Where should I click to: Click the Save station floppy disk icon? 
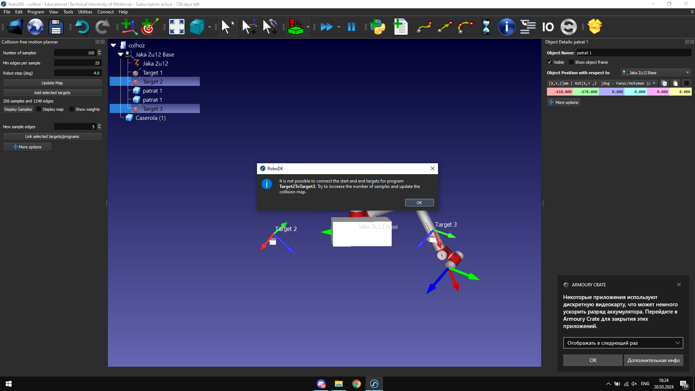(56, 27)
